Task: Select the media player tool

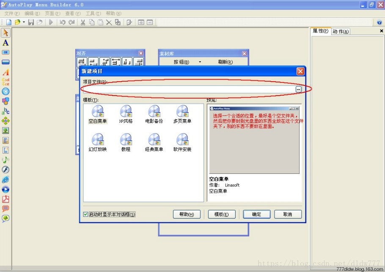Action: pos(5,189)
